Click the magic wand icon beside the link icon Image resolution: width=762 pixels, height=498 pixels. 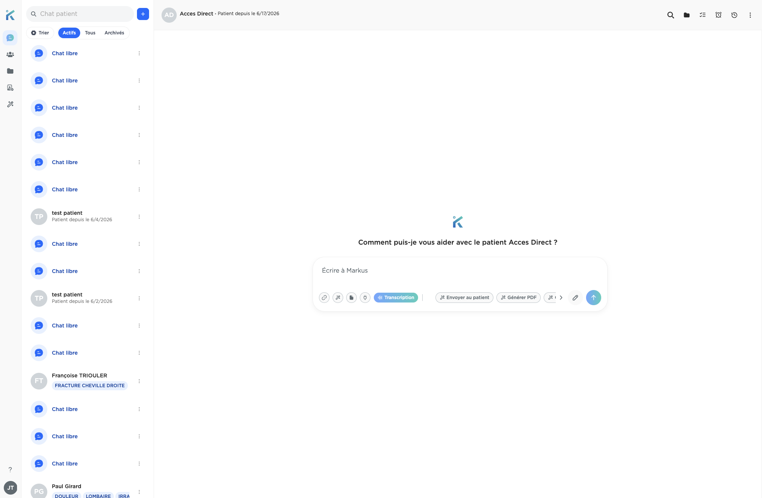338,298
